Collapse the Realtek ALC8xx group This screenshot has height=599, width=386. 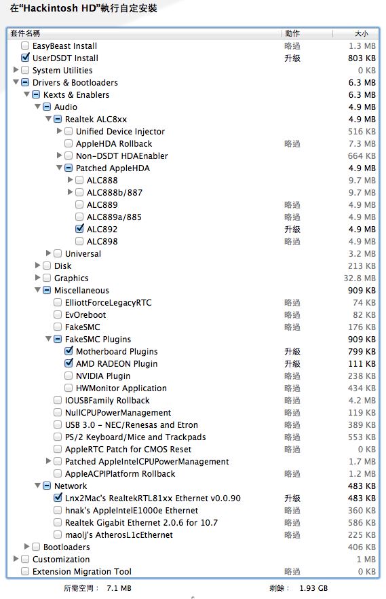[x=48, y=119]
